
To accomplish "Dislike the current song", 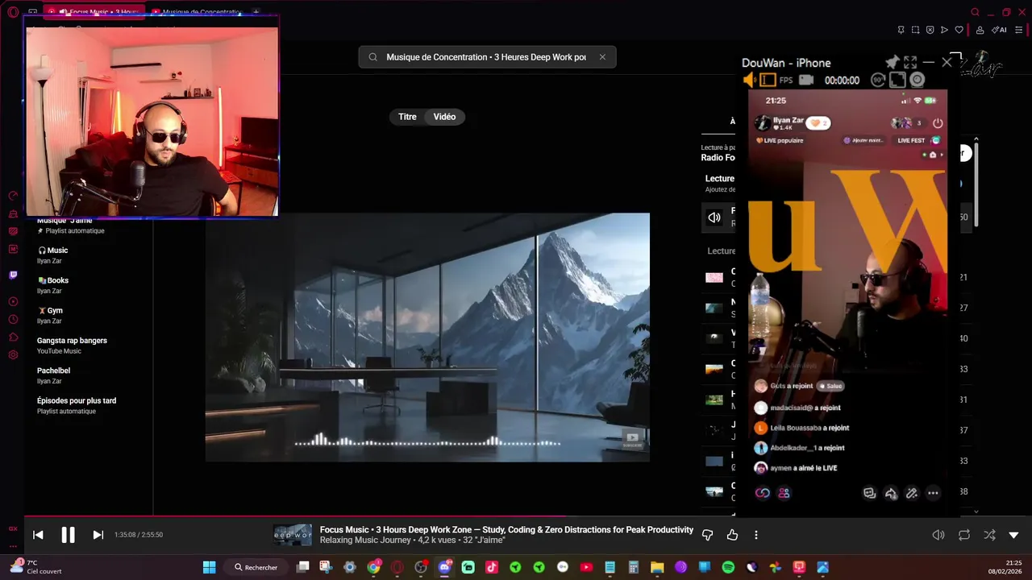I will tap(708, 535).
